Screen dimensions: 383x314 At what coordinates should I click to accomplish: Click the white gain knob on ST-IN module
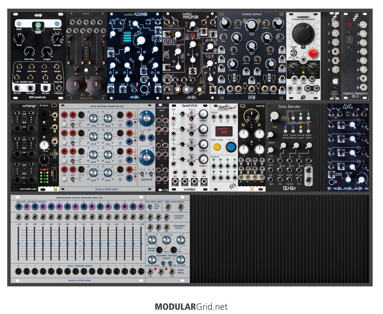click(44, 145)
